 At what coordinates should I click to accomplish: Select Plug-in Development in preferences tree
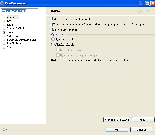click(x=21, y=40)
